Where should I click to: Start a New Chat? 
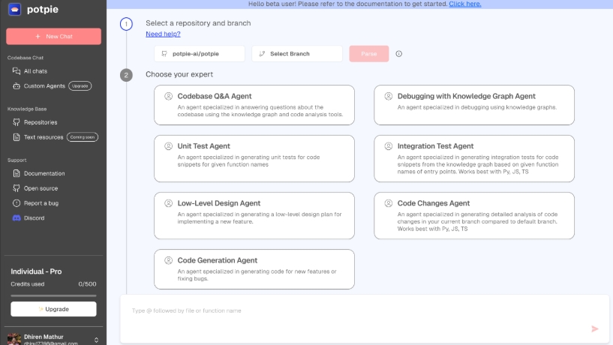point(53,36)
